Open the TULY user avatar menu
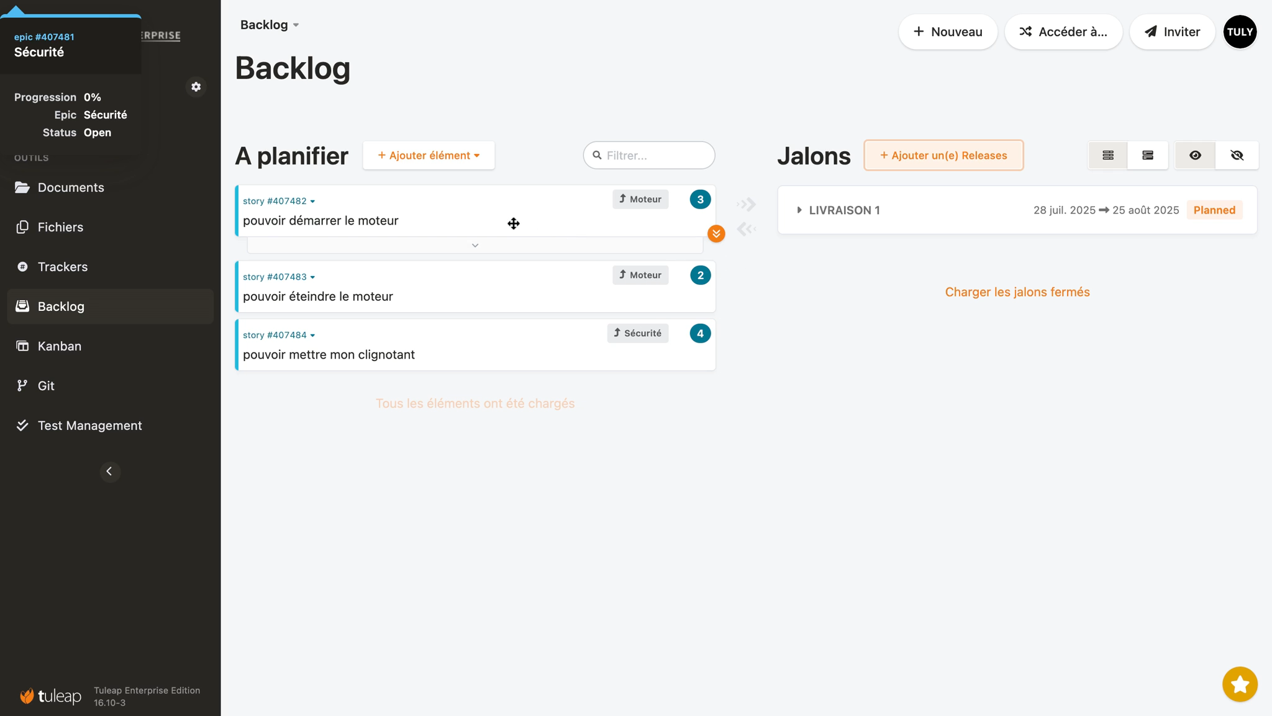The image size is (1272, 716). [1240, 32]
